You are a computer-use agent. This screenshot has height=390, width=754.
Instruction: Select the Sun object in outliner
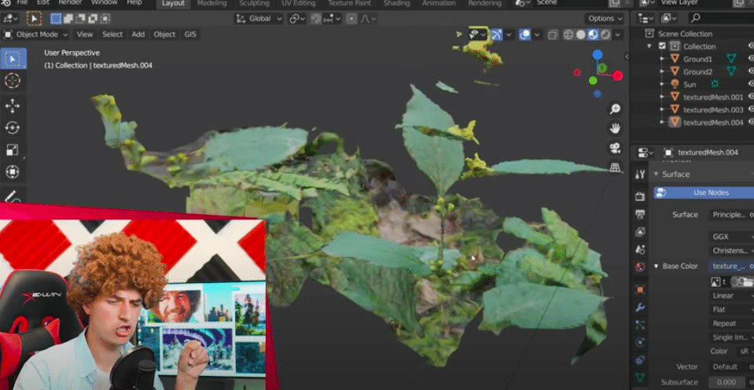tap(689, 85)
